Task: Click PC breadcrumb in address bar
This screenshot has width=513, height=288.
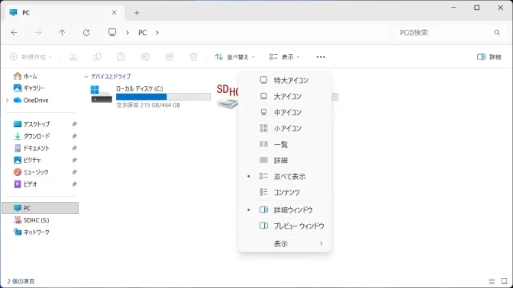Action: pyautogui.click(x=142, y=33)
